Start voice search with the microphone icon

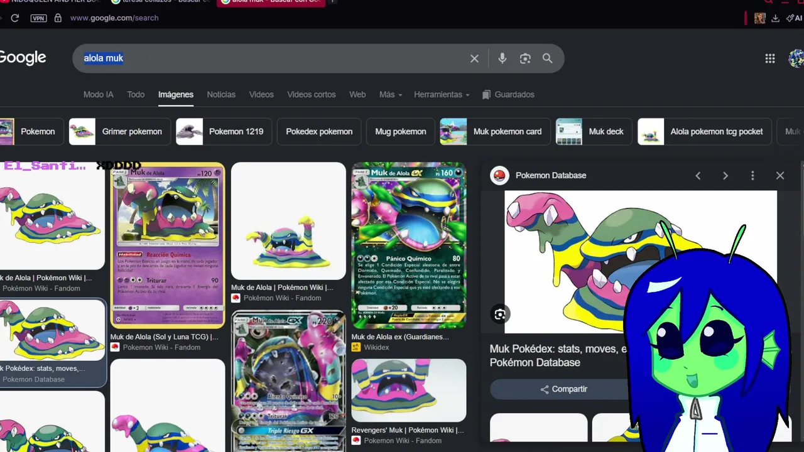pos(503,58)
